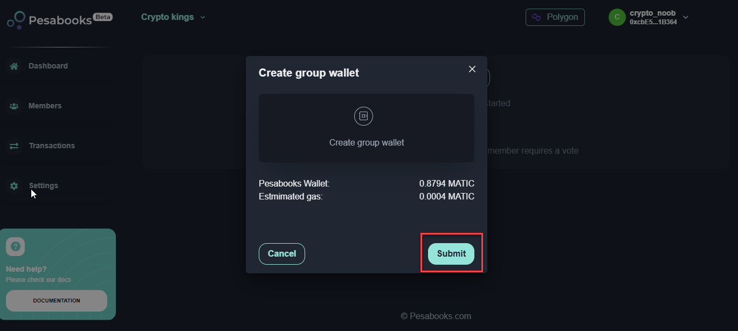Click the Members people icon
The width and height of the screenshot is (738, 331).
[14, 106]
